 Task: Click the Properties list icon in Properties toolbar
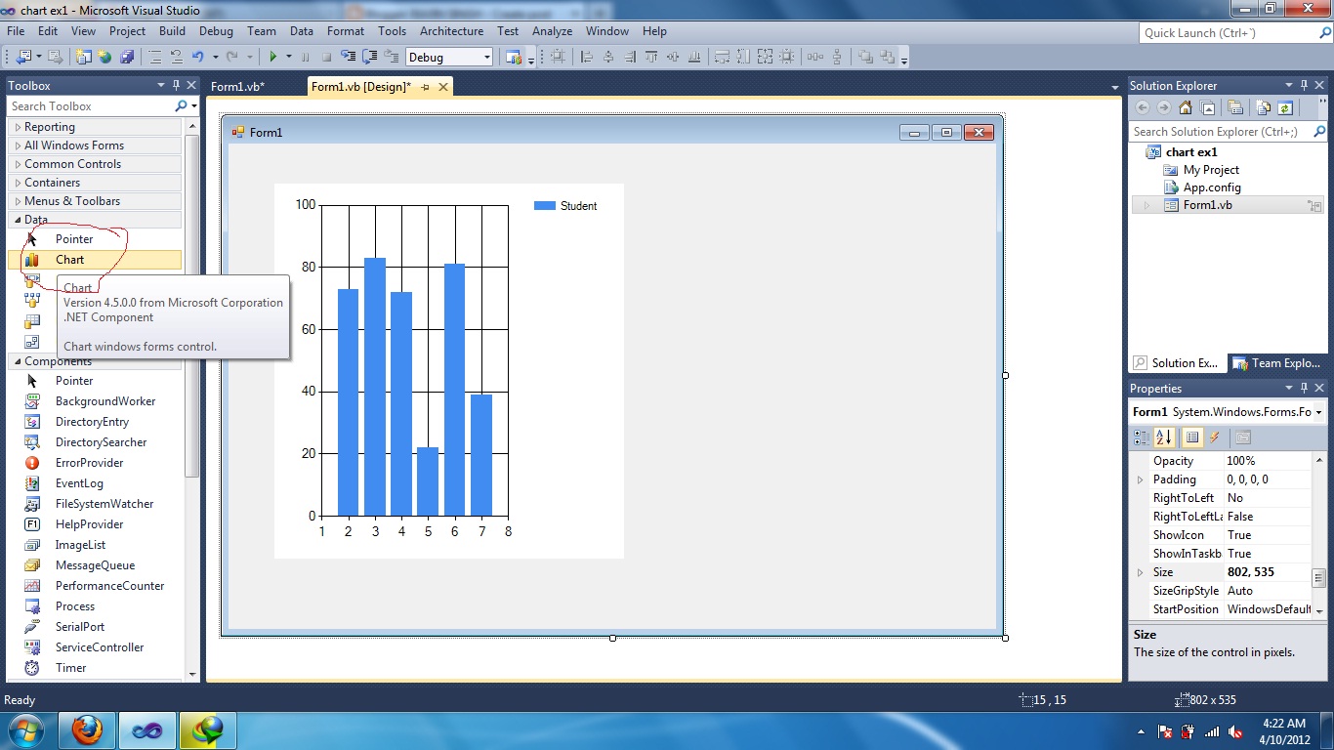click(x=1192, y=437)
